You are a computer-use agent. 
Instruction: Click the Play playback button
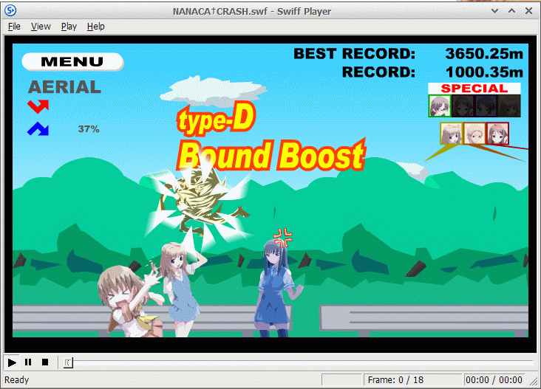pos(12,362)
